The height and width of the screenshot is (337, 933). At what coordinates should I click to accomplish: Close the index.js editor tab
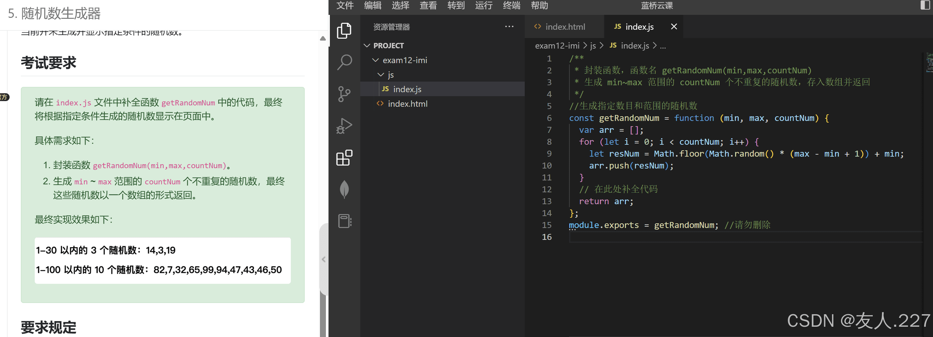click(674, 26)
